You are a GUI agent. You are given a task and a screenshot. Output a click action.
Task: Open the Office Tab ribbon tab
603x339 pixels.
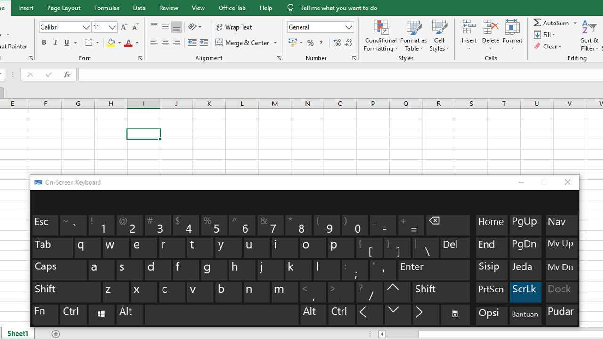[x=232, y=8]
